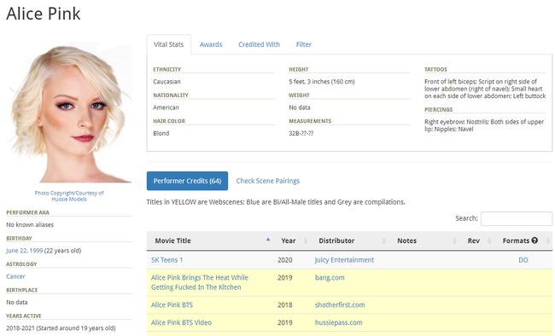Click the DO format link
The height and width of the screenshot is (336, 555).
523,260
